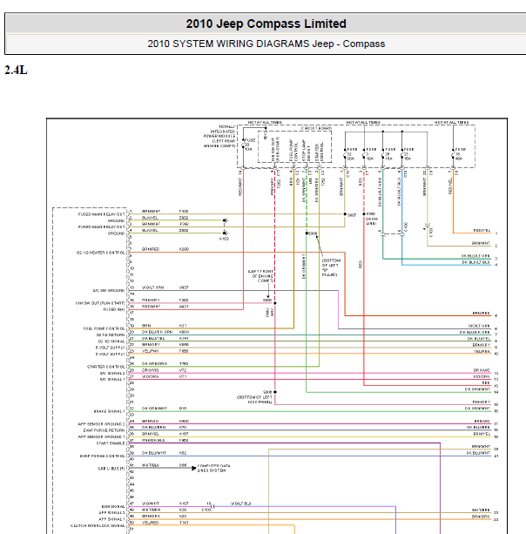Click the 10A fuse feeding the RED/WHT wire
The image size is (526, 534).
click(243, 145)
